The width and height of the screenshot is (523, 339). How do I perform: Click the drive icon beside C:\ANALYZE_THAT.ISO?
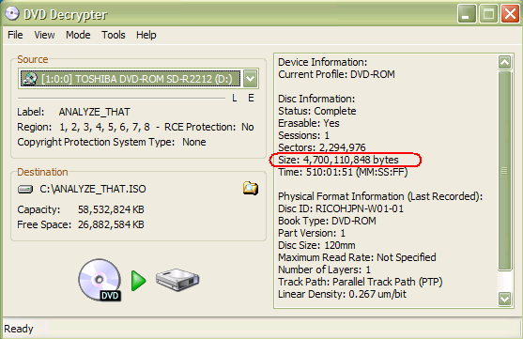(25, 189)
